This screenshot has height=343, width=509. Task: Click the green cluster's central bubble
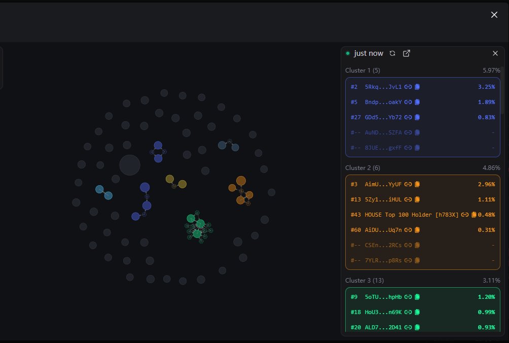tap(200, 224)
